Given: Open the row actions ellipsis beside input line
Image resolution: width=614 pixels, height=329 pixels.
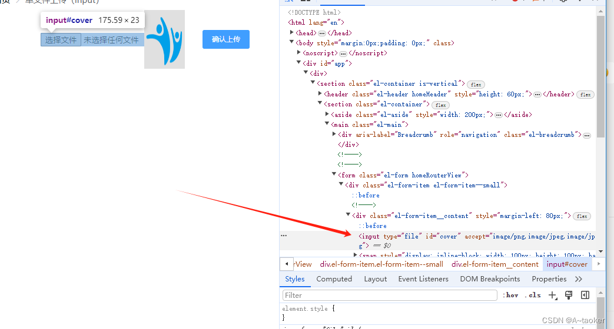Looking at the screenshot, I should click(x=284, y=236).
